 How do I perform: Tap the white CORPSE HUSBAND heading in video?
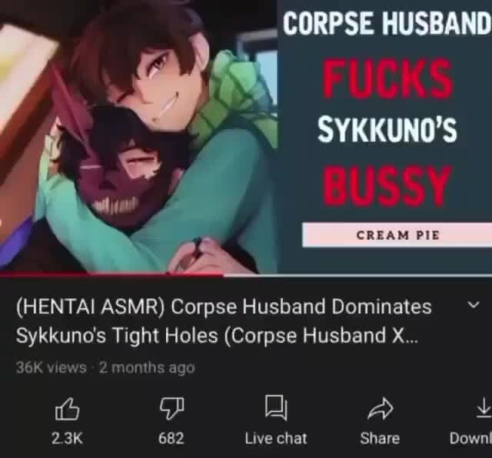click(x=387, y=23)
